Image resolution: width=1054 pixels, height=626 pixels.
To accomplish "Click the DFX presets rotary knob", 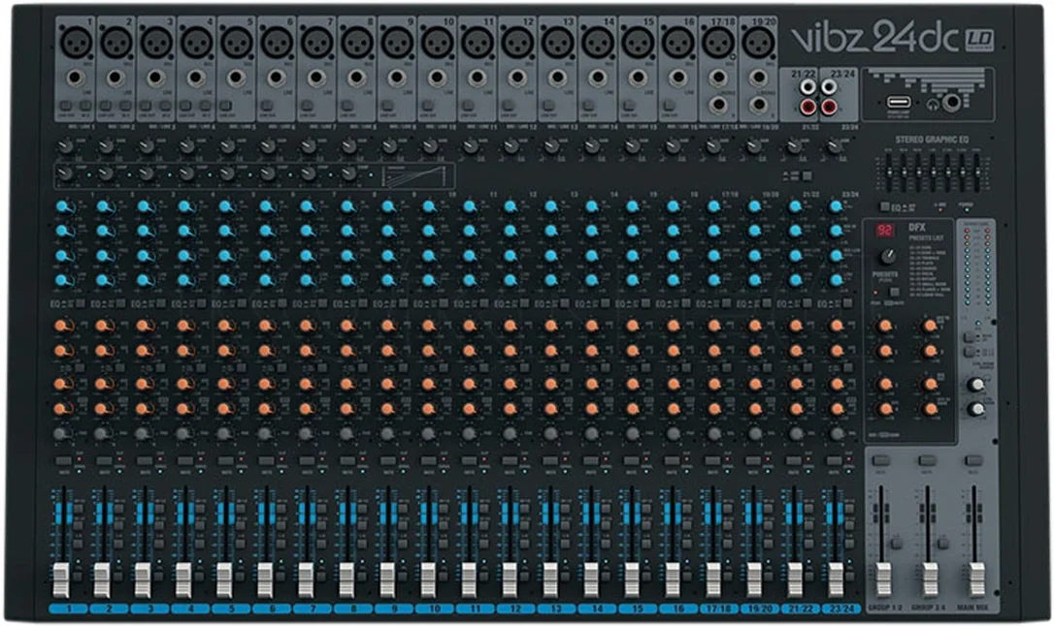I will coord(888,256).
